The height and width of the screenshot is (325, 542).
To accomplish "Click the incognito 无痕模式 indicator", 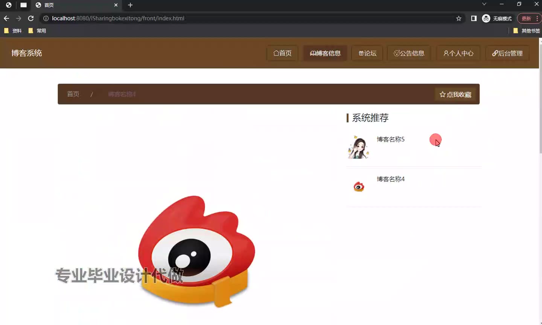I will (x=497, y=18).
